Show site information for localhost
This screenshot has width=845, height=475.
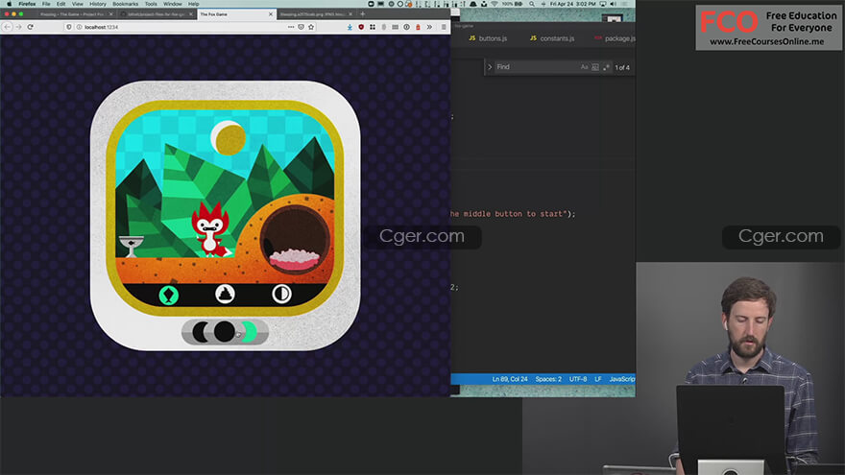(79, 27)
